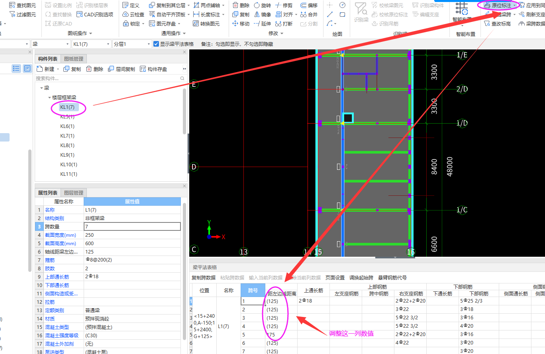The image size is (545, 354).
Task: Click 页面设置 in beam table toolbar
Action: pos(335,277)
